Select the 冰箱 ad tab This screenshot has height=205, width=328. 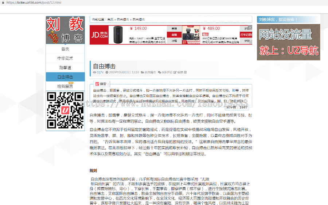pyautogui.click(x=174, y=41)
